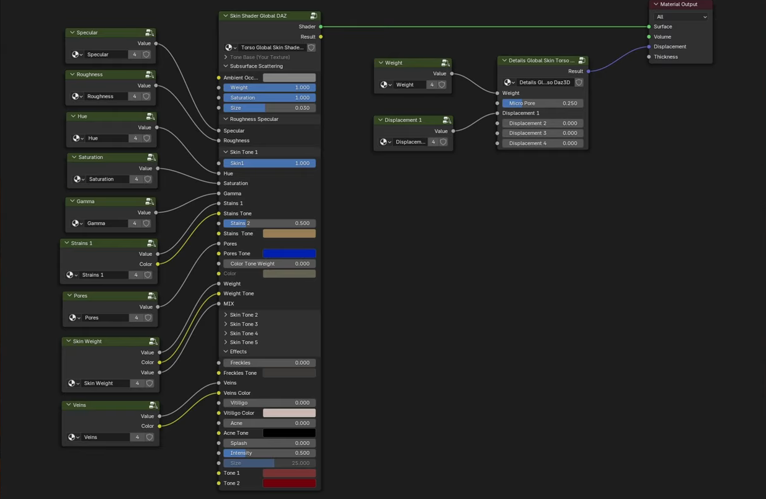Viewport: 766px width, 499px height.
Task: Click the node tree browse icon in the Pores node
Action: pyautogui.click(x=74, y=318)
